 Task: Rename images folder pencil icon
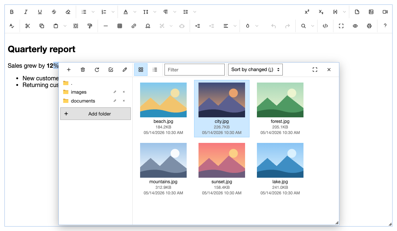click(x=115, y=92)
